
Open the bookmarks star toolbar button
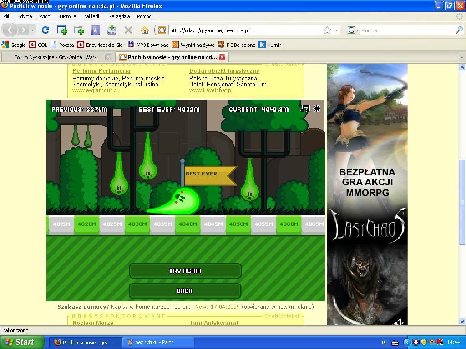[96, 30]
